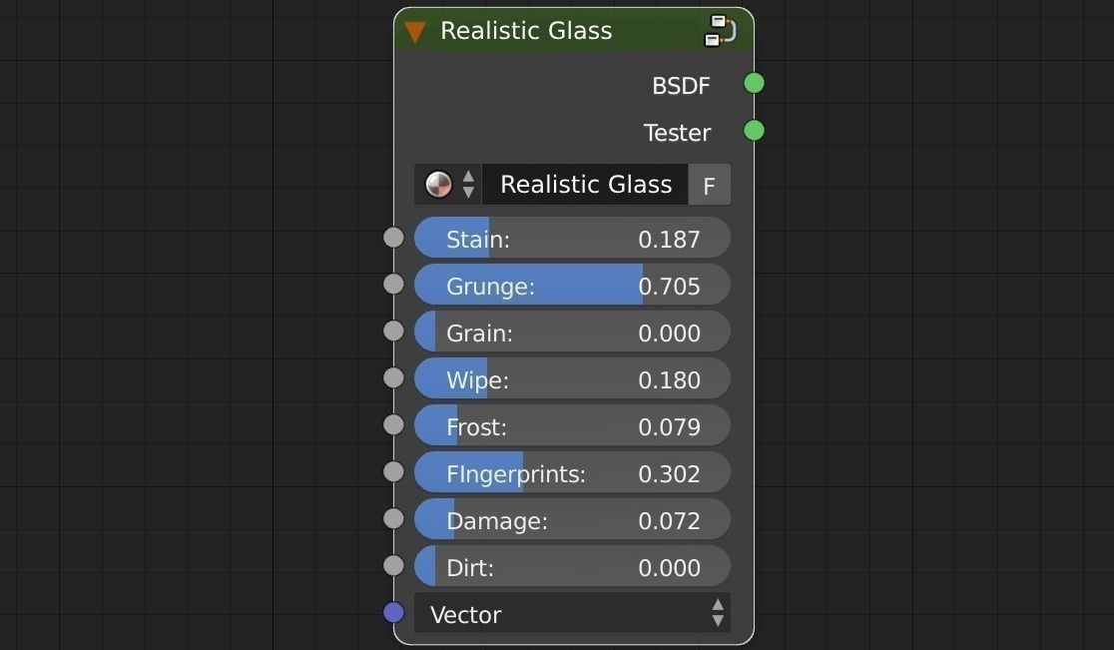Click the material browse icon on the name field
This screenshot has width=1114, height=650.
437,184
